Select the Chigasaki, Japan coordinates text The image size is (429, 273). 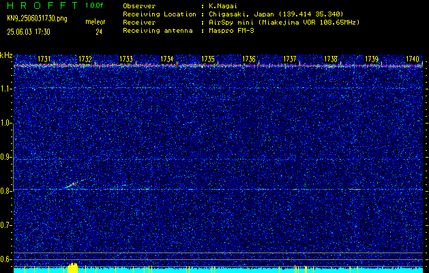click(x=276, y=14)
